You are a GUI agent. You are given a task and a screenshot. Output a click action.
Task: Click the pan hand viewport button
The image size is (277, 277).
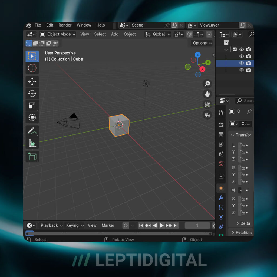pyautogui.click(x=207, y=94)
